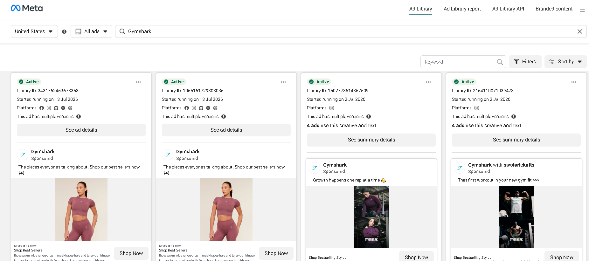Click Threads platform icon on ad 1065161729803036
This screenshot has width=589, height=261.
(215, 108)
